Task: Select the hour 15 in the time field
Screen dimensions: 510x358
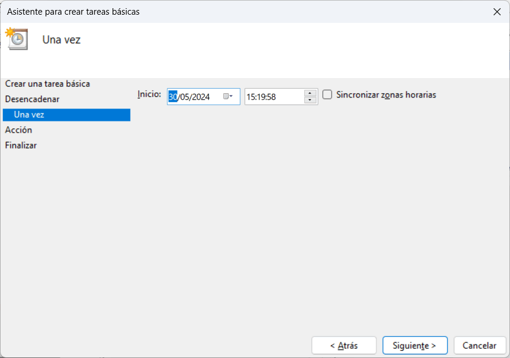Action: coord(251,97)
